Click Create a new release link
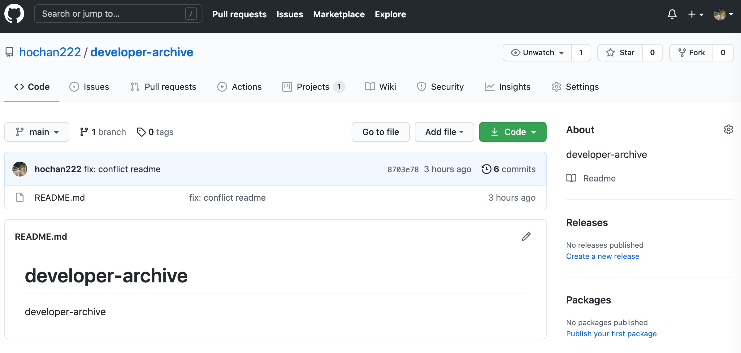 coord(602,256)
